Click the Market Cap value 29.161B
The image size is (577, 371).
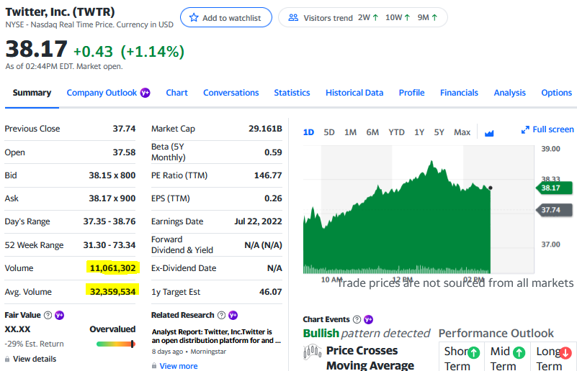point(265,129)
